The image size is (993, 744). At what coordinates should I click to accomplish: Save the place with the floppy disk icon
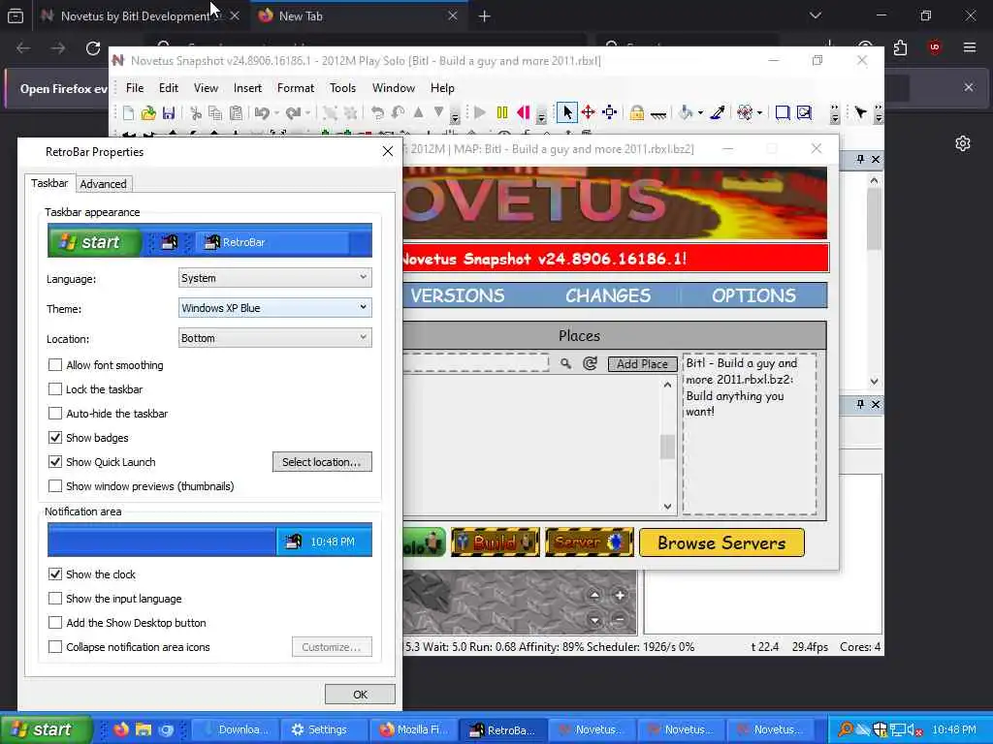click(x=169, y=113)
